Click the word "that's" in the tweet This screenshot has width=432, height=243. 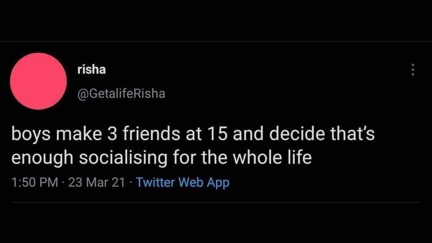(348, 135)
